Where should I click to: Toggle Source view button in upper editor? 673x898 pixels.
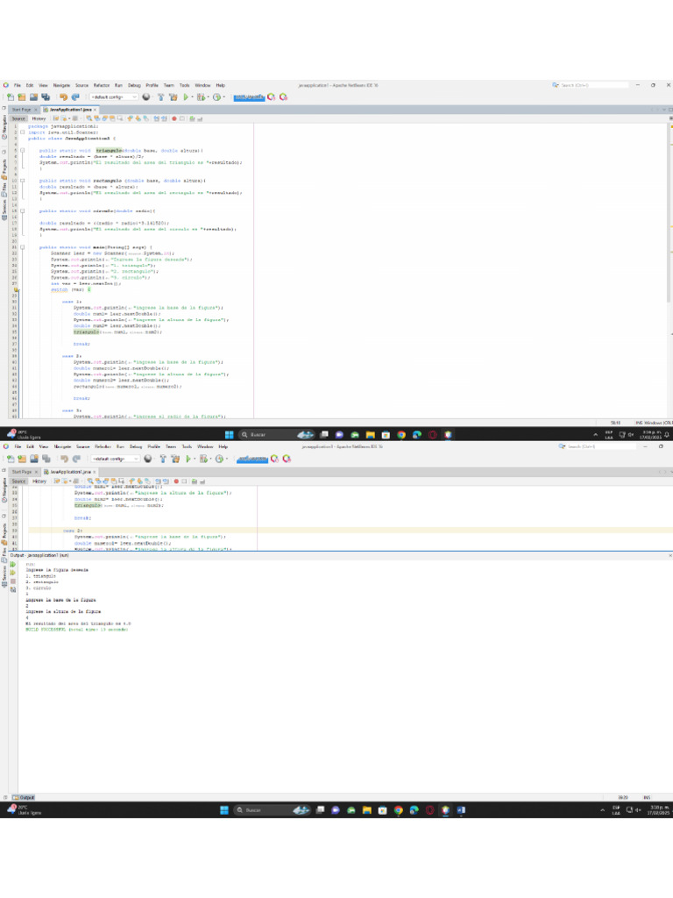(x=18, y=118)
